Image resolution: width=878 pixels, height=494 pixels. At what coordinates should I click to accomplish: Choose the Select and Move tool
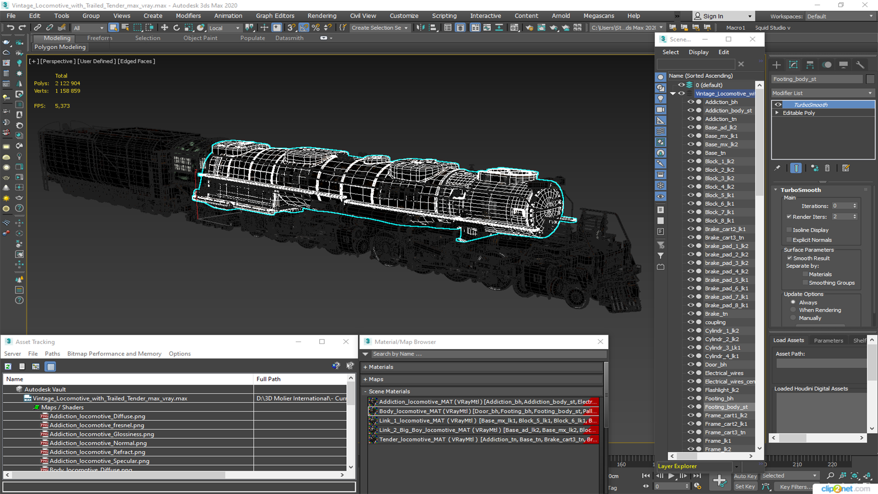(x=165, y=27)
